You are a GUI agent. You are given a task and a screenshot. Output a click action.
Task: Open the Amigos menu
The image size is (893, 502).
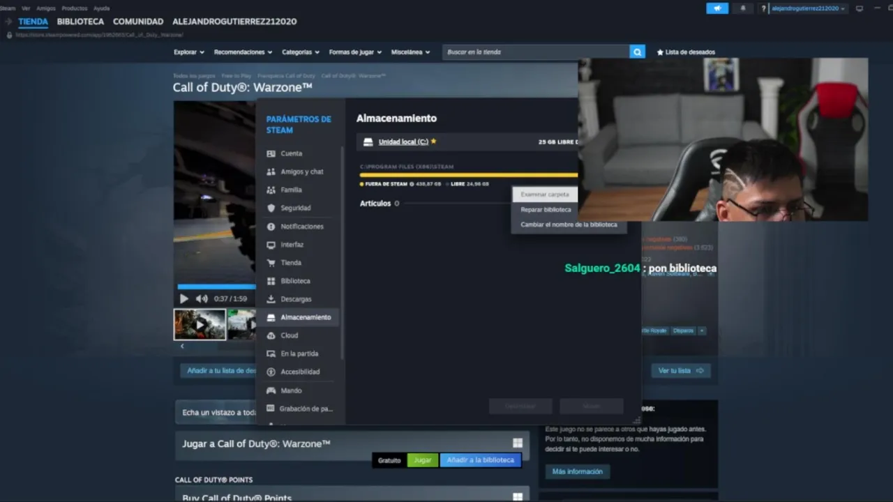tap(46, 8)
